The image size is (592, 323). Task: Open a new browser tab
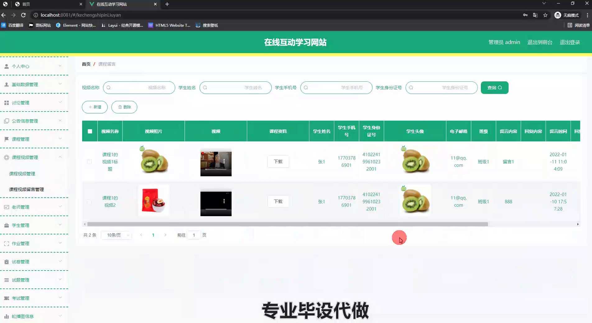coord(167,4)
